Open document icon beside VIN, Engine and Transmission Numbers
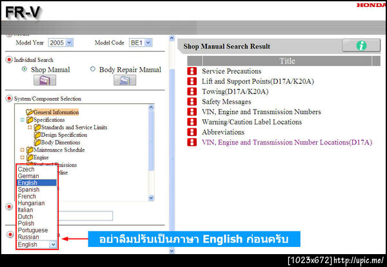387x267 pixels. pos(192,112)
